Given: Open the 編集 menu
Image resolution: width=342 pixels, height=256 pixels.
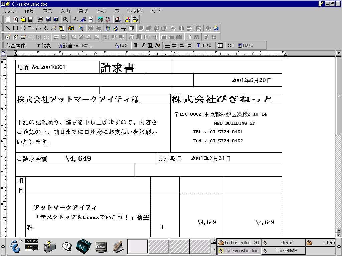Looking at the screenshot, I should [29, 11].
